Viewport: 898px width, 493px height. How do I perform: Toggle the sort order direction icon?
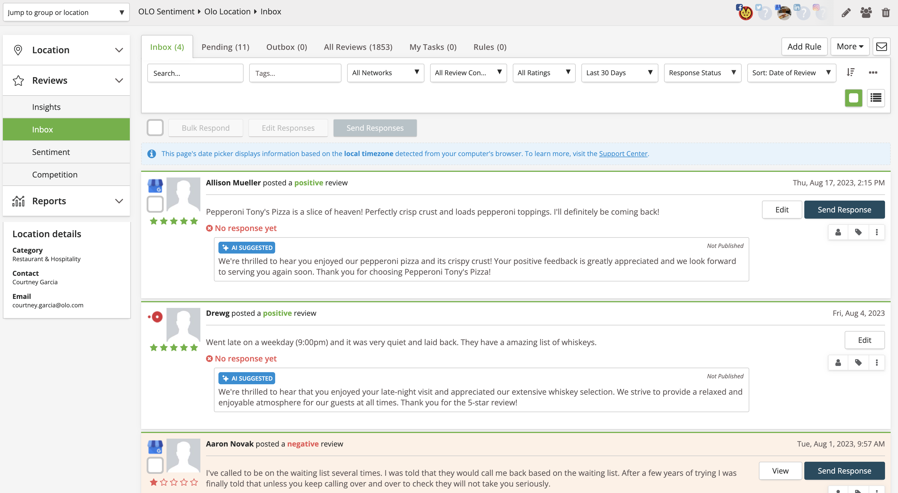851,72
